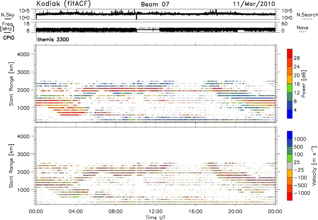Click the red segment of Power colorbar
The image size is (318, 220).
(x=290, y=53)
